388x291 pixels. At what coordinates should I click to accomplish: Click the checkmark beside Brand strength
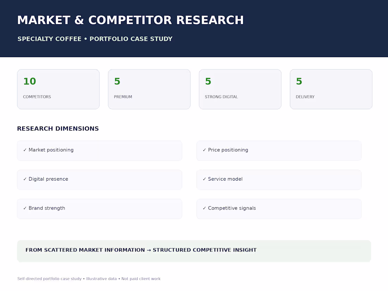[25, 208]
